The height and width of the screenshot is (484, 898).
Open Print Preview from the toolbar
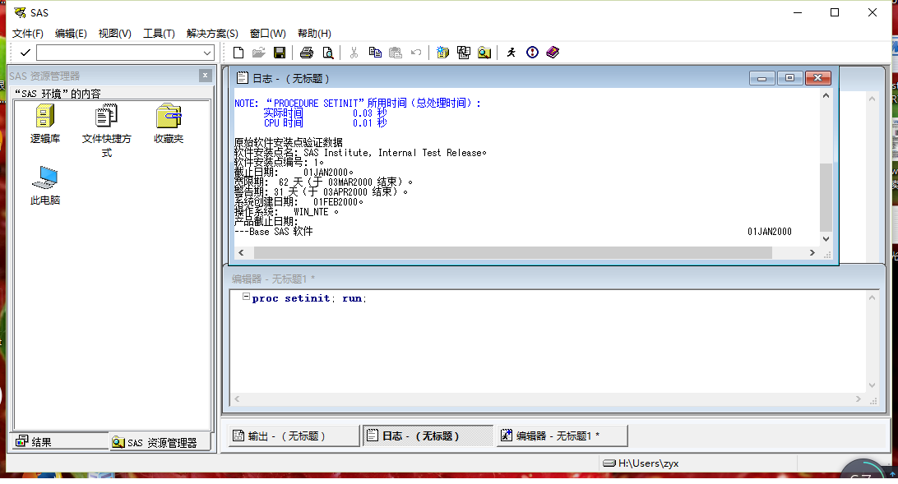(x=327, y=53)
